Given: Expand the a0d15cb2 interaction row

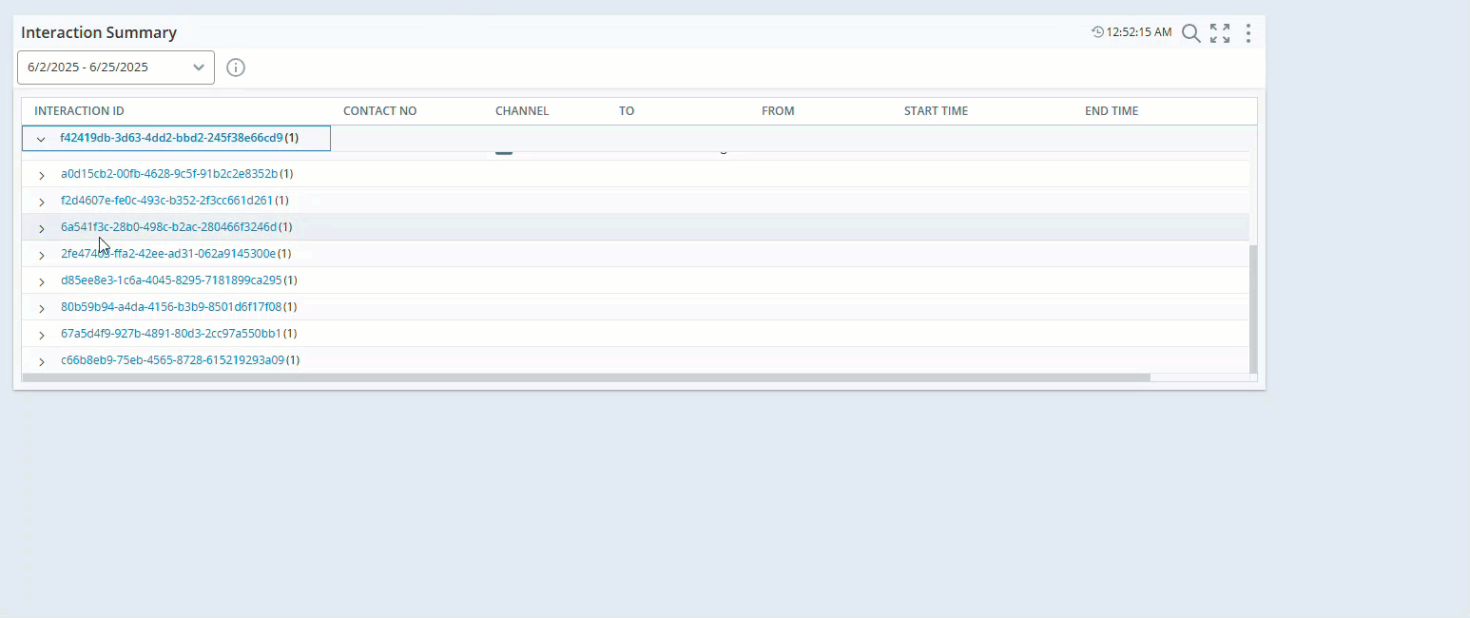Looking at the screenshot, I should tap(42, 175).
